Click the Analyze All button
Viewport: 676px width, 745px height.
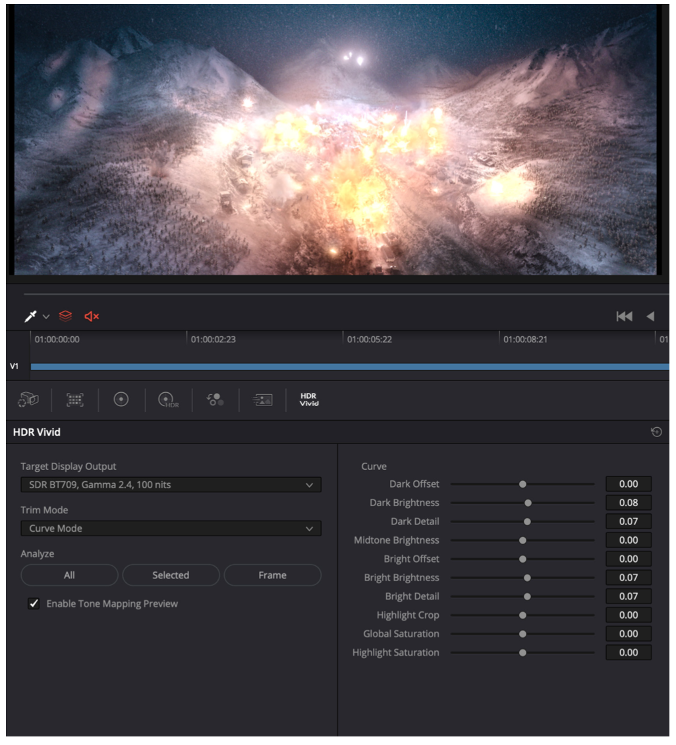pos(69,575)
